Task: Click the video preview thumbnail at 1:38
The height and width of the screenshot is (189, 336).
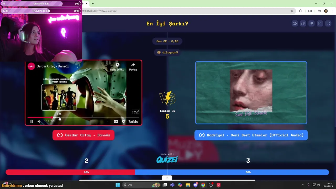Action: pos(59,97)
